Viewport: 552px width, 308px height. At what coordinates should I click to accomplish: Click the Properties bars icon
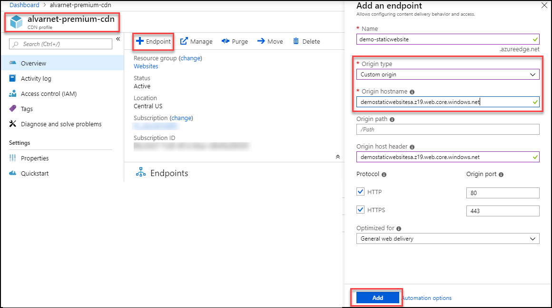13,158
